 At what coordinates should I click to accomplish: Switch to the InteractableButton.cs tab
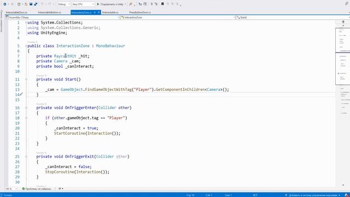tap(50, 13)
